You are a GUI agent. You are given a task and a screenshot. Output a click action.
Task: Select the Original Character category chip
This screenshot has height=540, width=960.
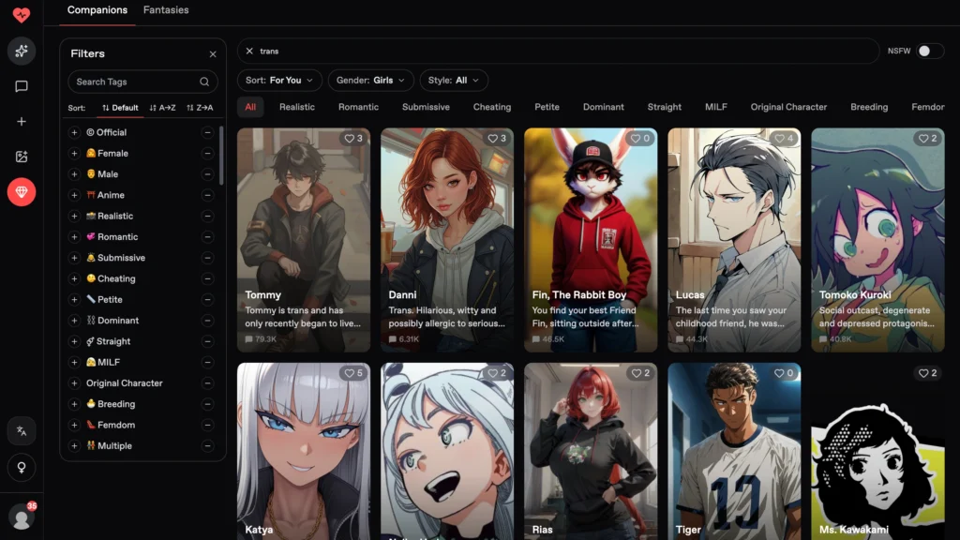pyautogui.click(x=788, y=107)
